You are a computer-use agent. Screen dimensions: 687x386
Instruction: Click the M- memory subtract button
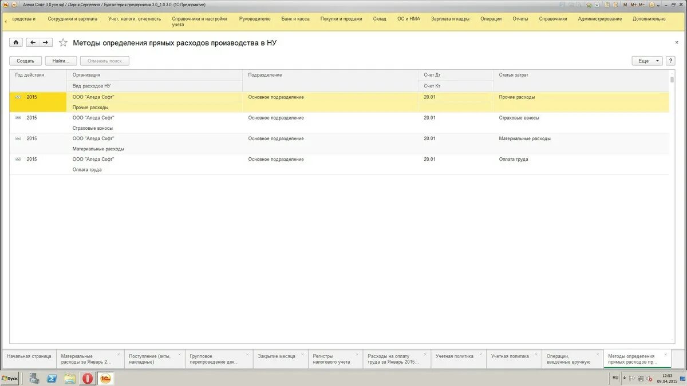(x=642, y=5)
